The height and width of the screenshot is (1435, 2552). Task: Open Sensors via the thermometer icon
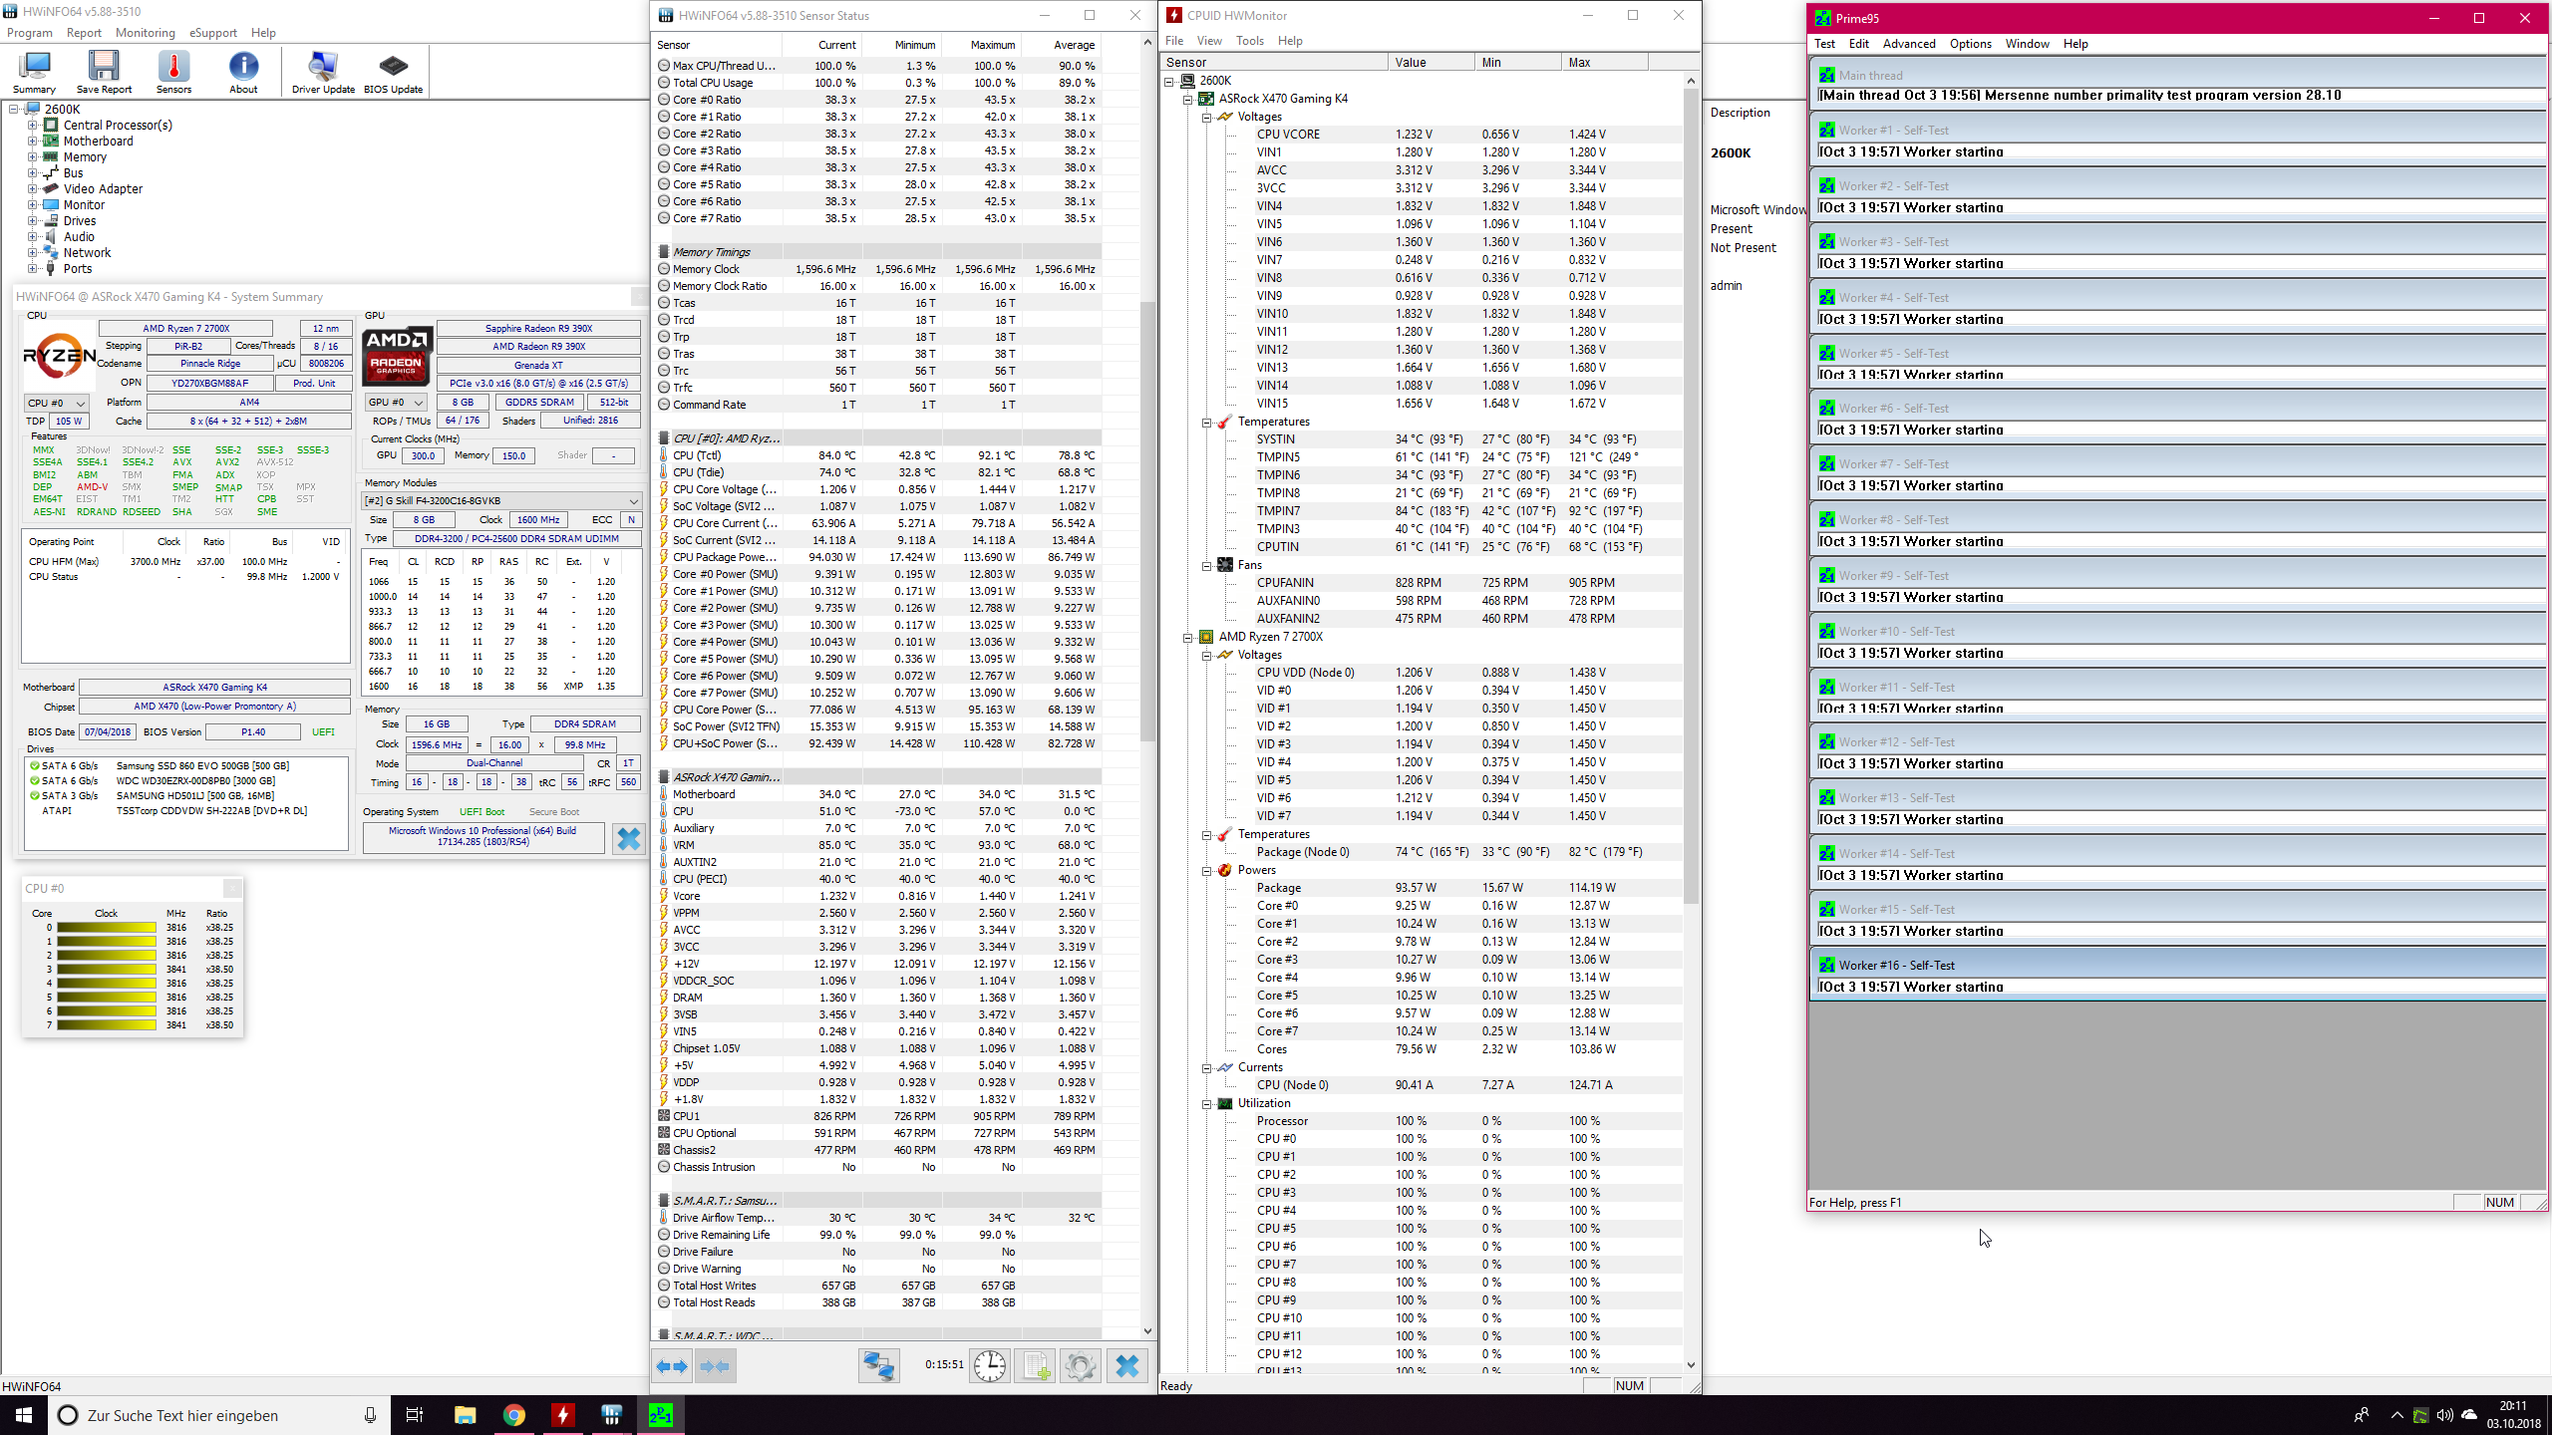[x=173, y=71]
